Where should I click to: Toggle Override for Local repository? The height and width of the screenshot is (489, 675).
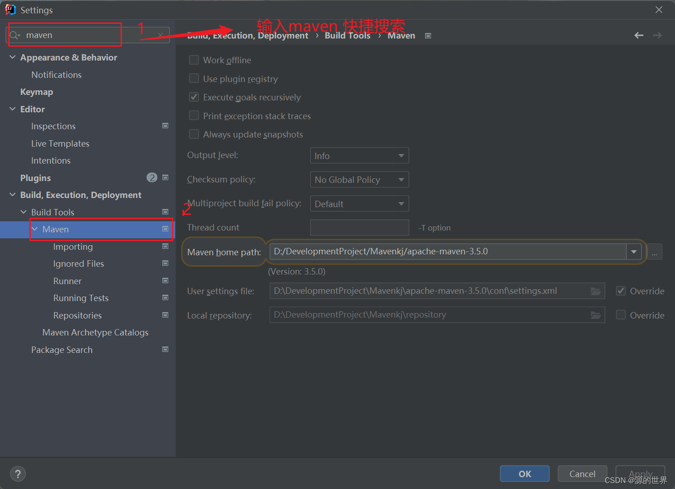(621, 315)
